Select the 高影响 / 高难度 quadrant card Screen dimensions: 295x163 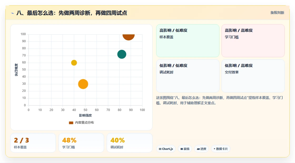click(253, 41)
